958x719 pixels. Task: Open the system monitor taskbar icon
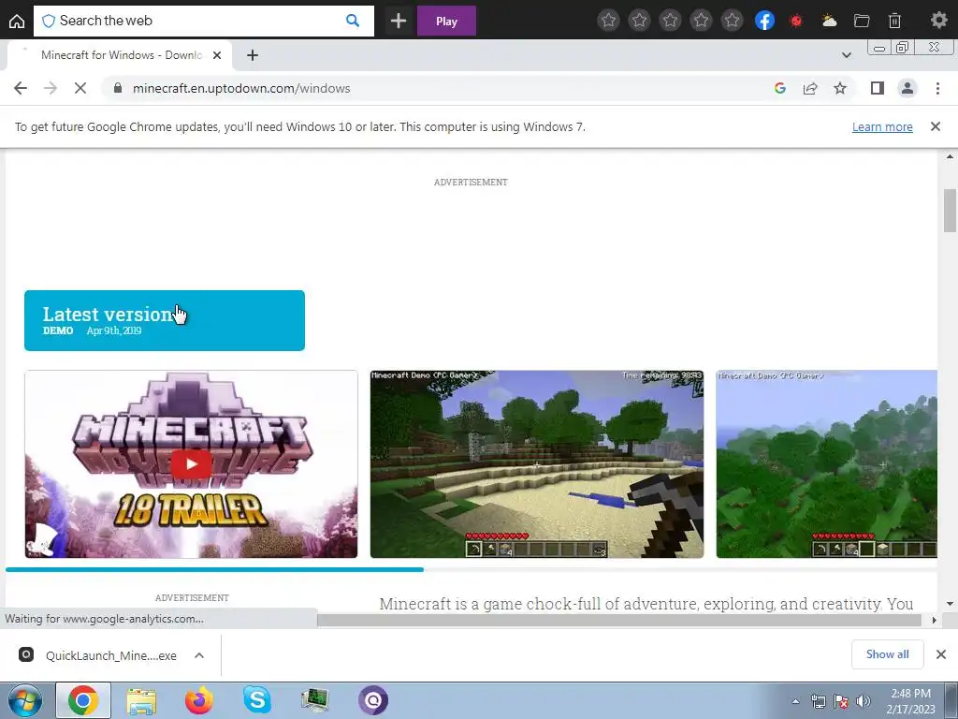pyautogui.click(x=315, y=700)
